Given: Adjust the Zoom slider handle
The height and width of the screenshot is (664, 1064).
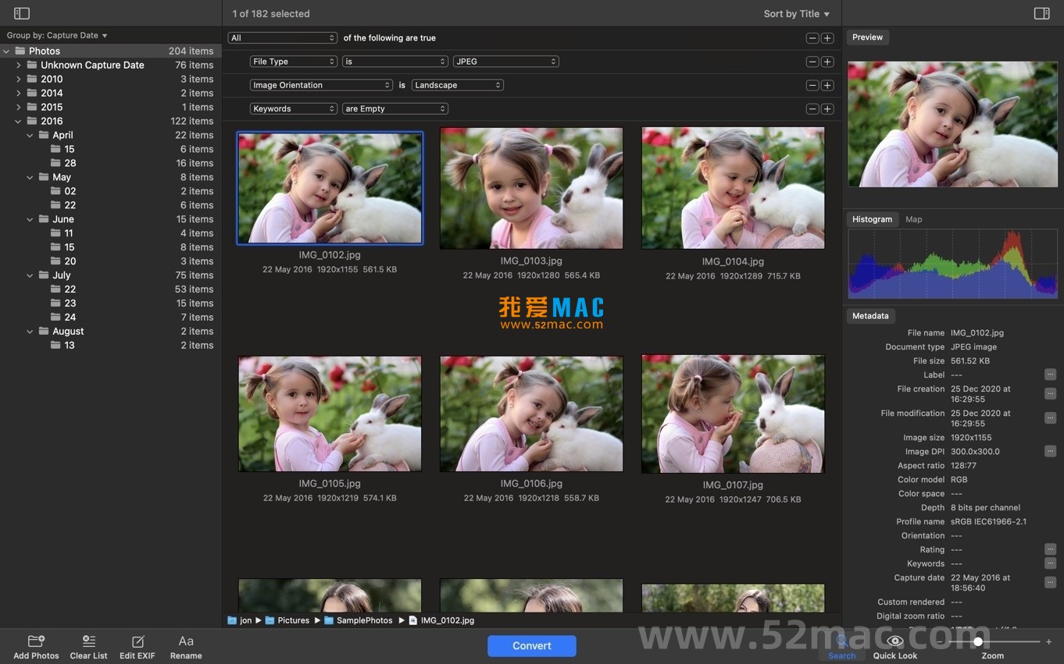Looking at the screenshot, I should point(978,641).
